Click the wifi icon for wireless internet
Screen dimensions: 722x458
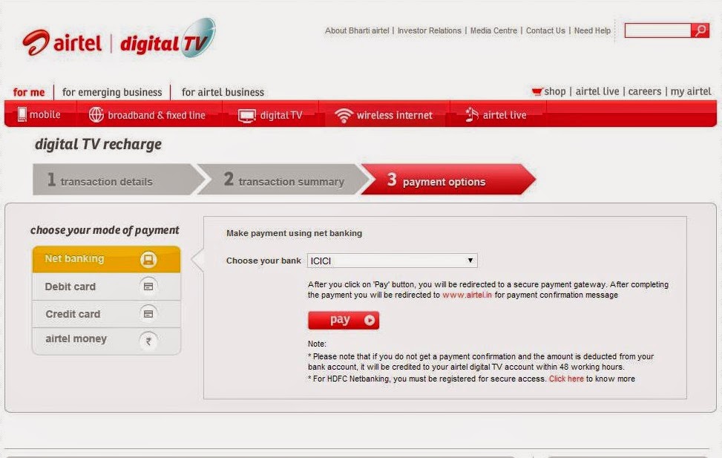click(344, 115)
